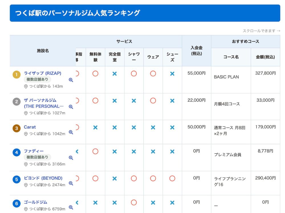This screenshot has height=213, width=285.
Task: Open the ライザップ (RIZAP) facility link
Action: click(42, 73)
